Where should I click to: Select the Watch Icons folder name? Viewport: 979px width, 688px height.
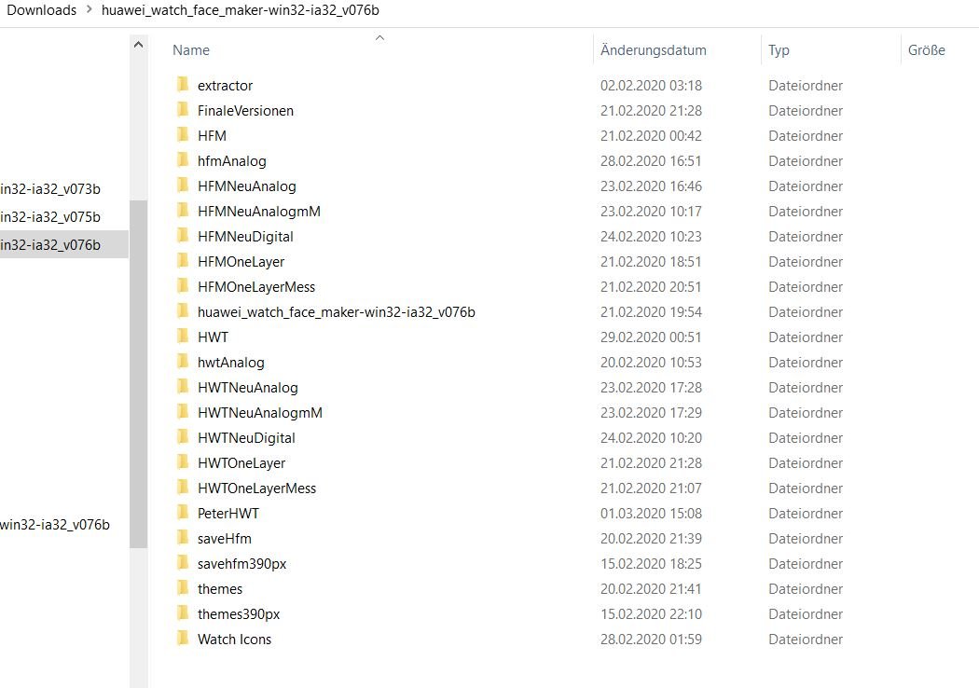234,640
